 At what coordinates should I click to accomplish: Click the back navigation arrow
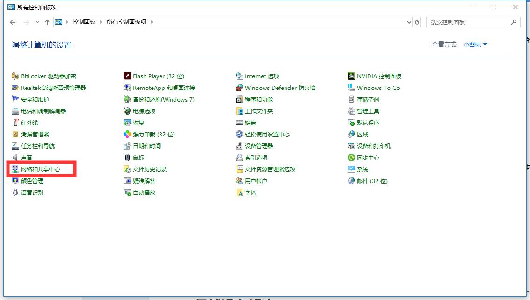pyautogui.click(x=13, y=22)
